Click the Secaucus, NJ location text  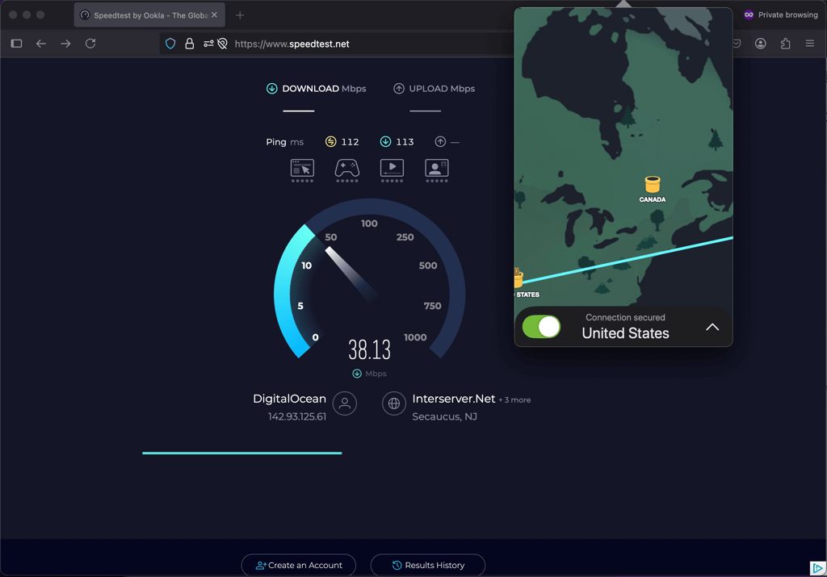(445, 416)
